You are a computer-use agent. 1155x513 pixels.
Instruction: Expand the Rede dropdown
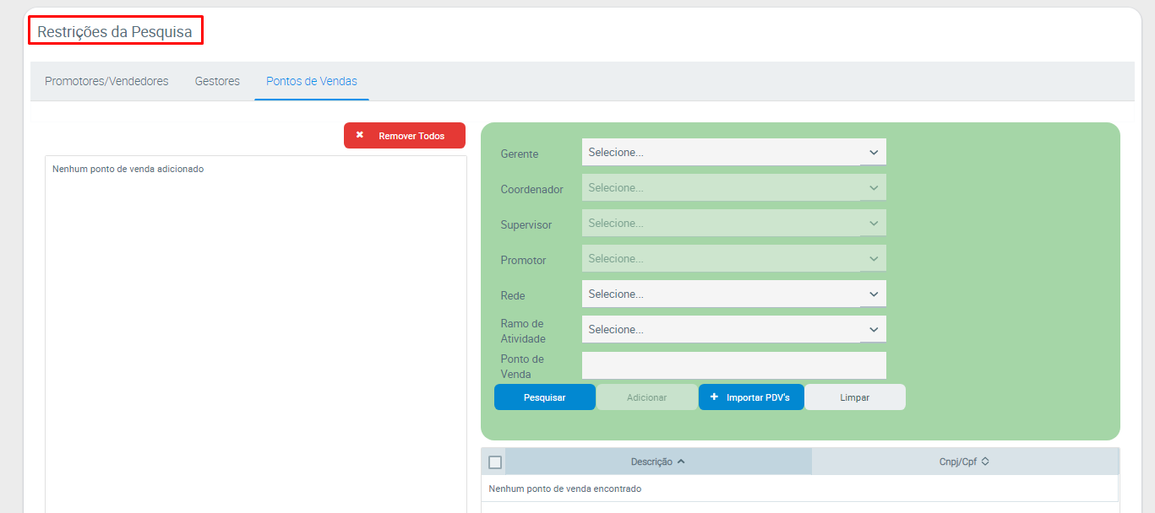coord(733,294)
